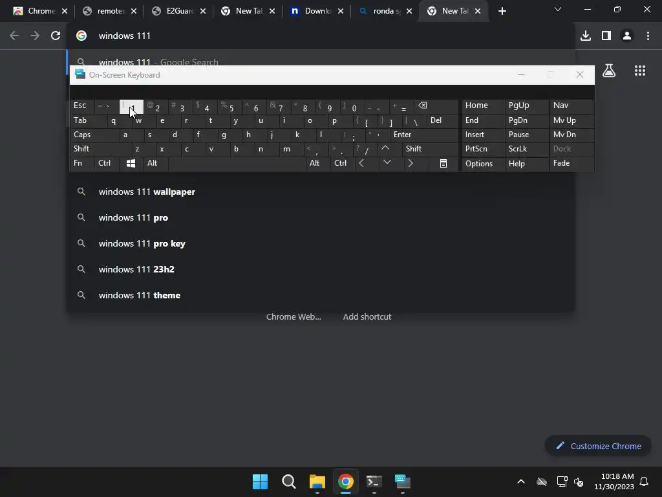Open Google apps grid
This screenshot has width=662, height=497.
click(x=640, y=71)
